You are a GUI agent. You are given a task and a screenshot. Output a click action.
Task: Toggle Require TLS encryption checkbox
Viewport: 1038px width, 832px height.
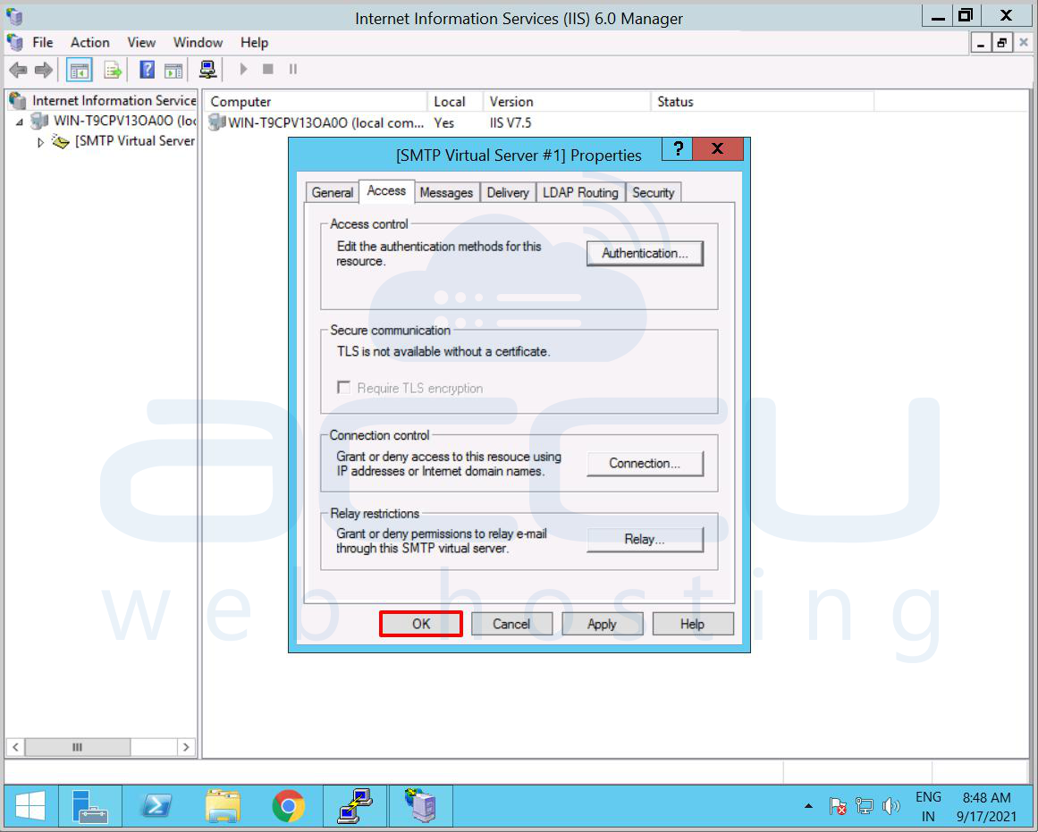pos(343,387)
